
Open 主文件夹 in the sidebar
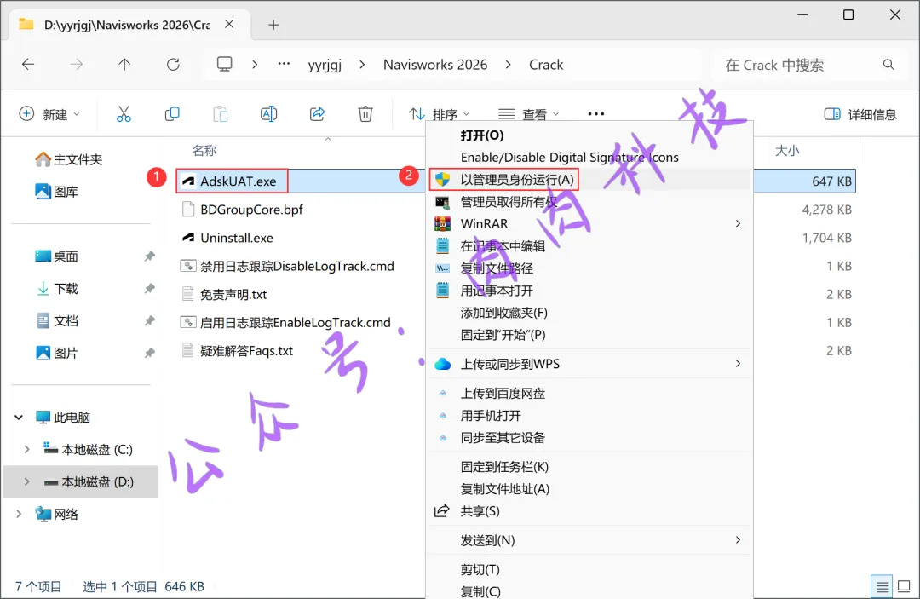click(69, 159)
